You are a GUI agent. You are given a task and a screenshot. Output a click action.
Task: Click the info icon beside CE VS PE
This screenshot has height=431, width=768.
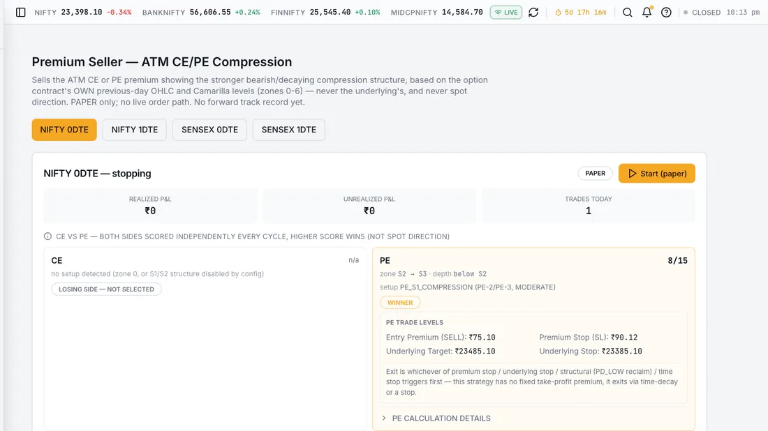pos(47,236)
